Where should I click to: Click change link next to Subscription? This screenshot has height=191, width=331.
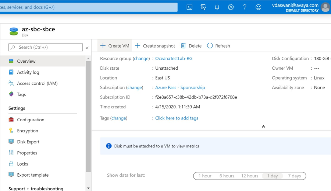point(135,88)
